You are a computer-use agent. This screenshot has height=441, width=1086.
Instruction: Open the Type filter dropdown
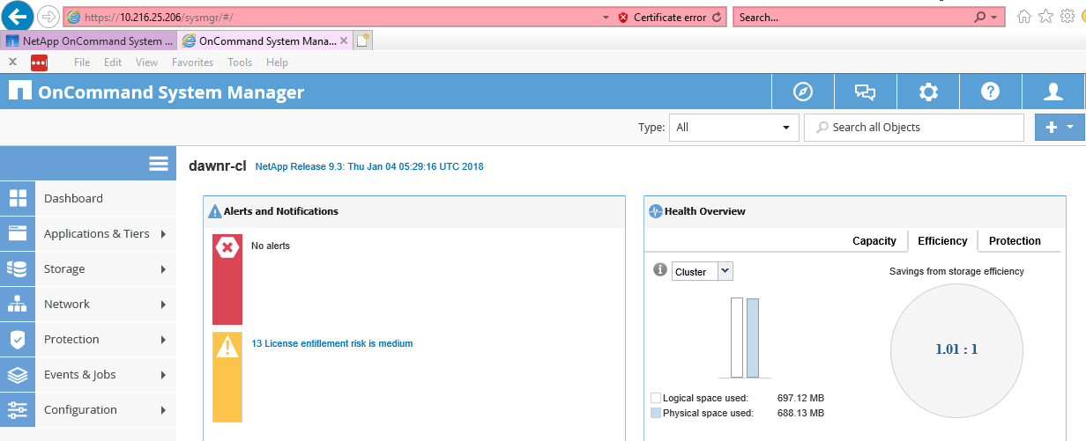733,128
